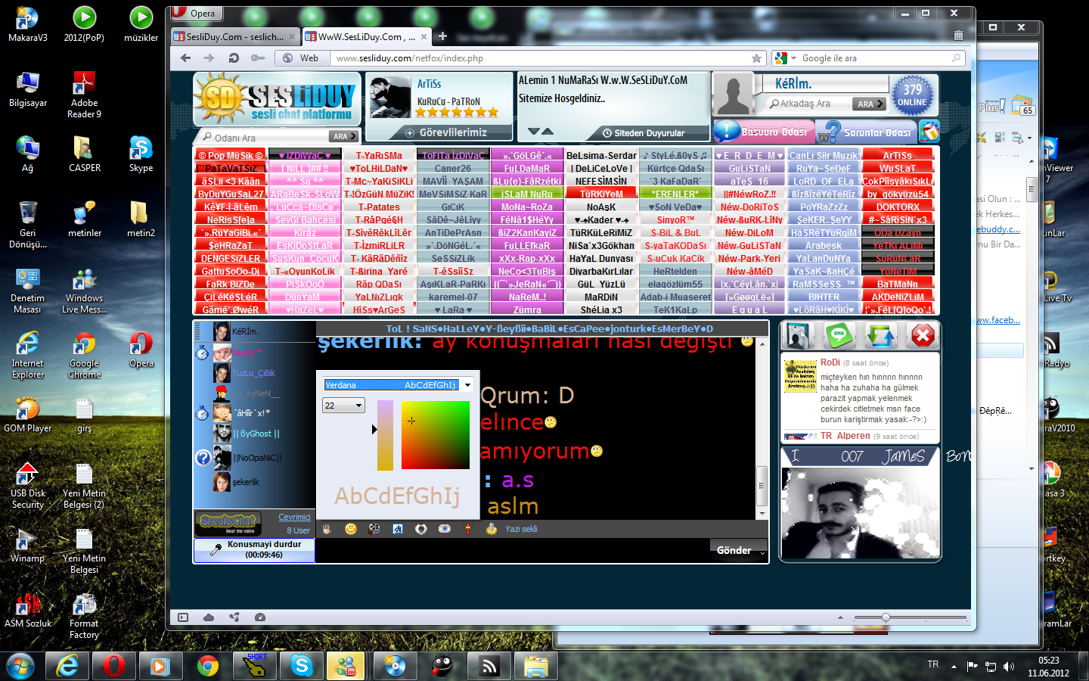The width and height of the screenshot is (1089, 681).
Task: Open the Sorunlar Odası button
Action: click(867, 132)
